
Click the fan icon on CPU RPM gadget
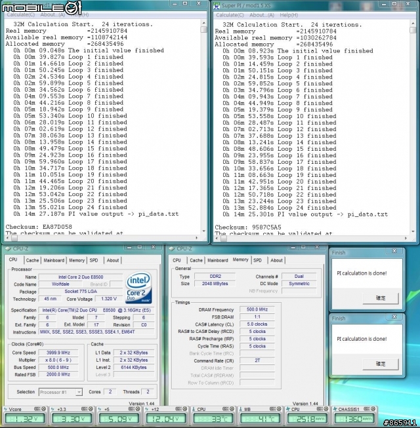pos(288,409)
